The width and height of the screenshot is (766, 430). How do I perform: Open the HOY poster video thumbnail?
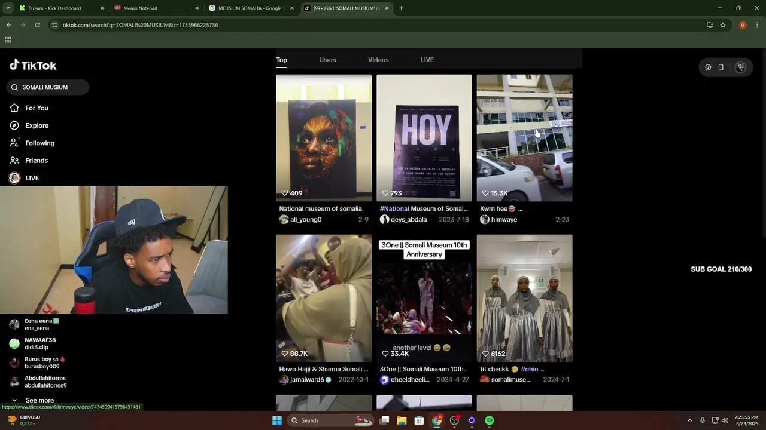(x=424, y=138)
